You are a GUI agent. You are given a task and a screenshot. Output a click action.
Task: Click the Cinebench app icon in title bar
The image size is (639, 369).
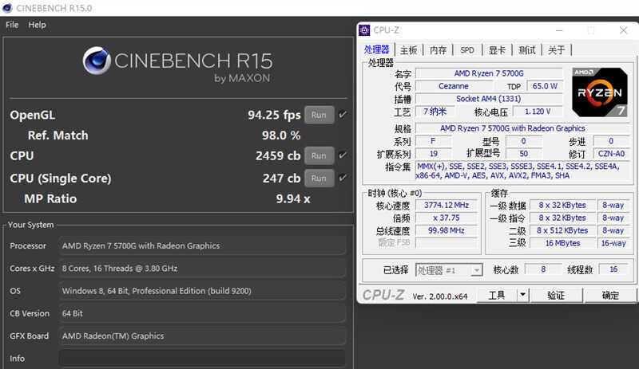tap(7, 8)
